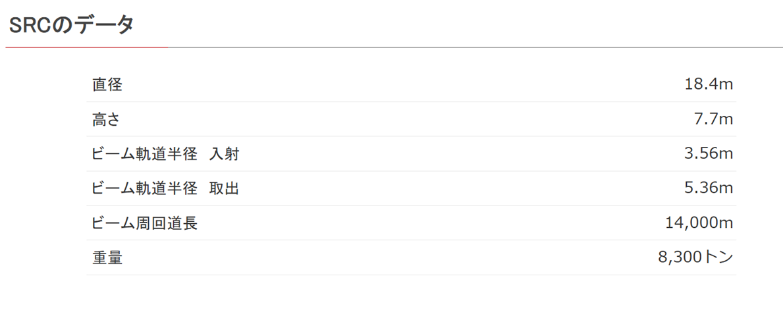Viewport: 783px width, 324px height.
Task: Click the 取出 text
Action: click(x=225, y=189)
